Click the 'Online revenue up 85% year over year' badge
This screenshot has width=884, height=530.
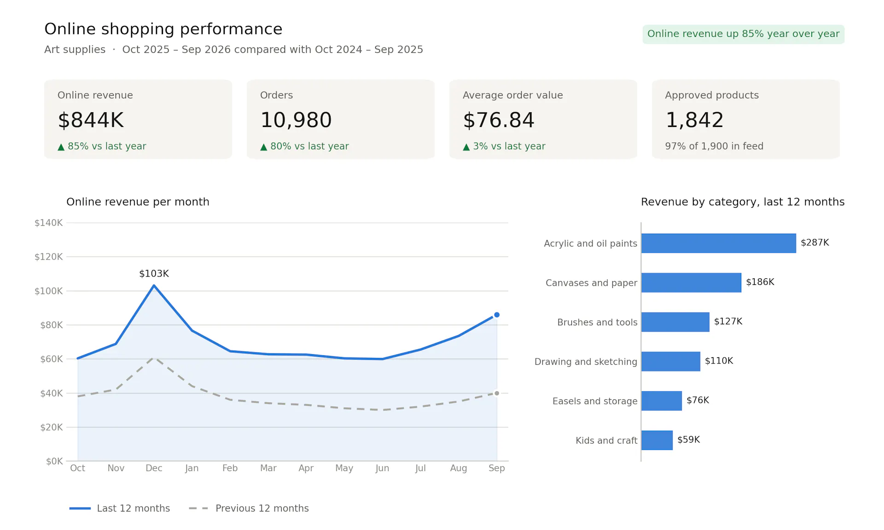point(743,34)
